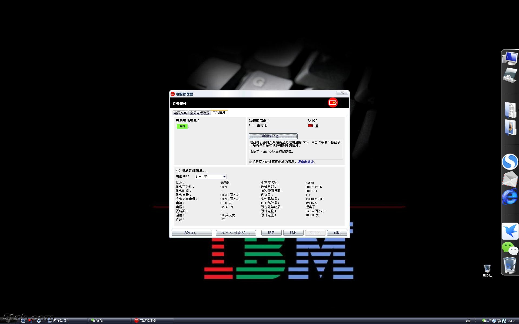
Task: Open the 电池 selection dropdown
Action: point(224,177)
